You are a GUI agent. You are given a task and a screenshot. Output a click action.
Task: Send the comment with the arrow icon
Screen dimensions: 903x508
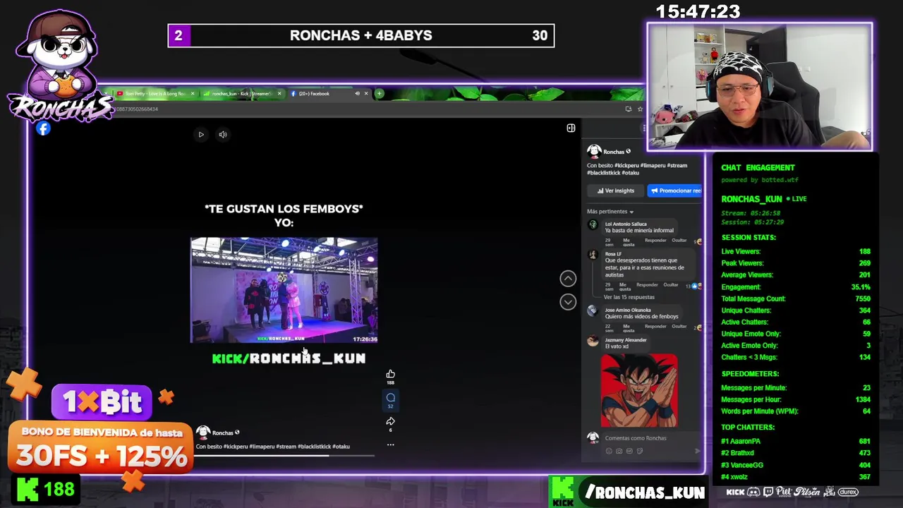698,451
